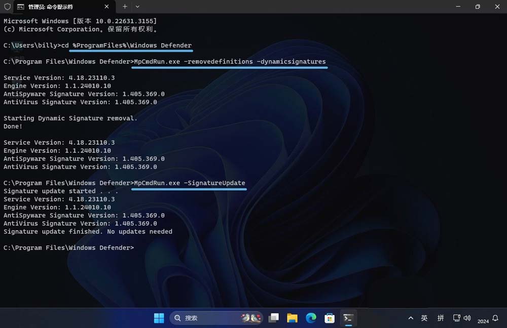Click the administrator shield icon in title bar
Screen dimensions: 507x328
(7, 7)
